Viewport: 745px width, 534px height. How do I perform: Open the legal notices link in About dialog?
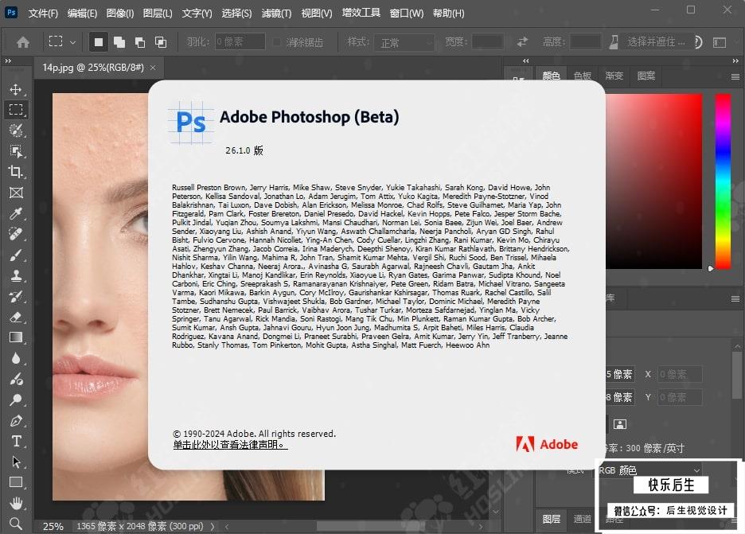click(x=230, y=445)
